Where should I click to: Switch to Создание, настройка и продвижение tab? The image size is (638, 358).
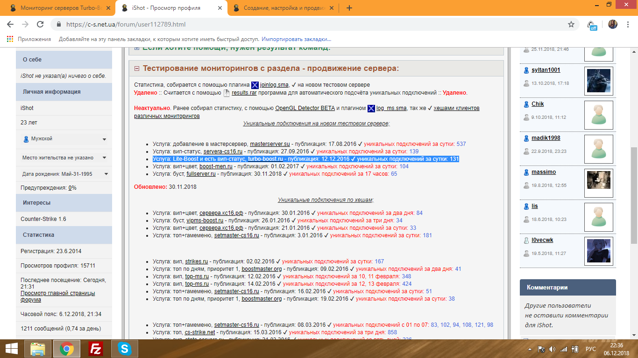(283, 8)
